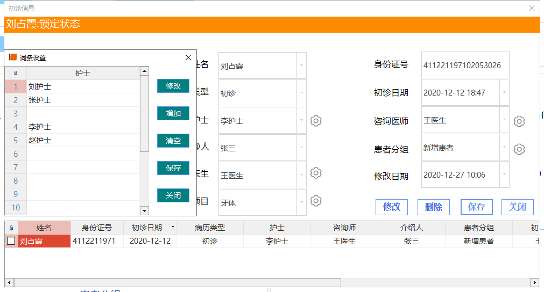Viewport: 544px width, 292px height.
Task: Click the 护士 column header in popup
Action: 83,73
